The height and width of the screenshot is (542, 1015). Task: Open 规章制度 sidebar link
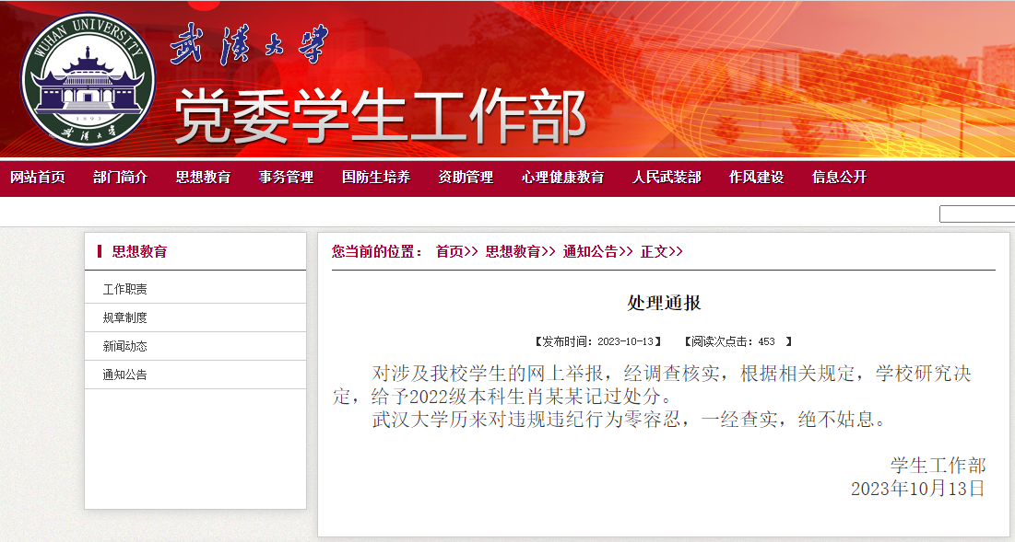[x=125, y=317]
